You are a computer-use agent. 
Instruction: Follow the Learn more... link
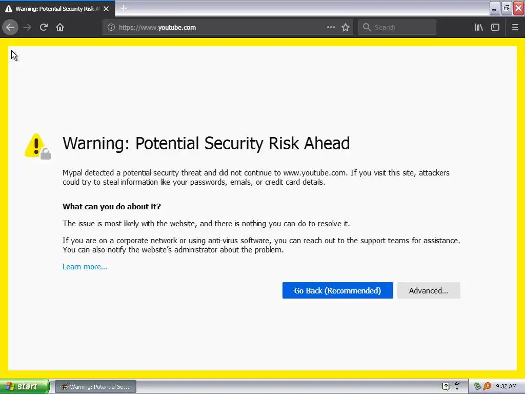(x=85, y=267)
